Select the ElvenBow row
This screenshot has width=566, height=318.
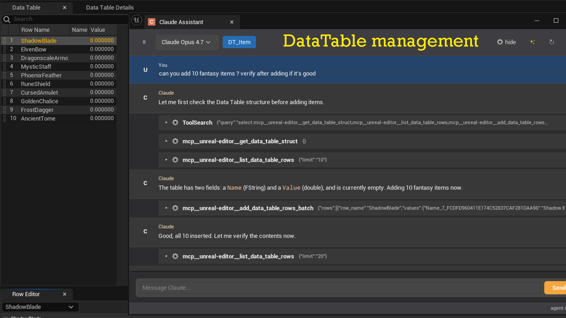(x=59, y=49)
